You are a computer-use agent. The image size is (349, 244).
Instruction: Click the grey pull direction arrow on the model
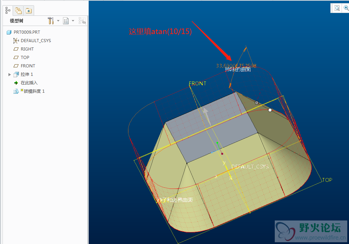click(207, 117)
